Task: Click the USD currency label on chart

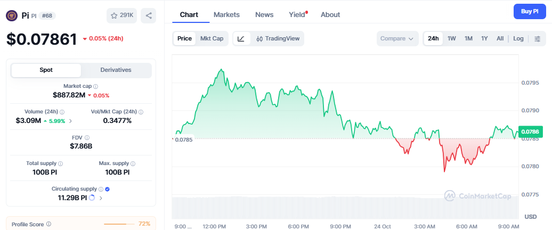Action: tap(531, 217)
